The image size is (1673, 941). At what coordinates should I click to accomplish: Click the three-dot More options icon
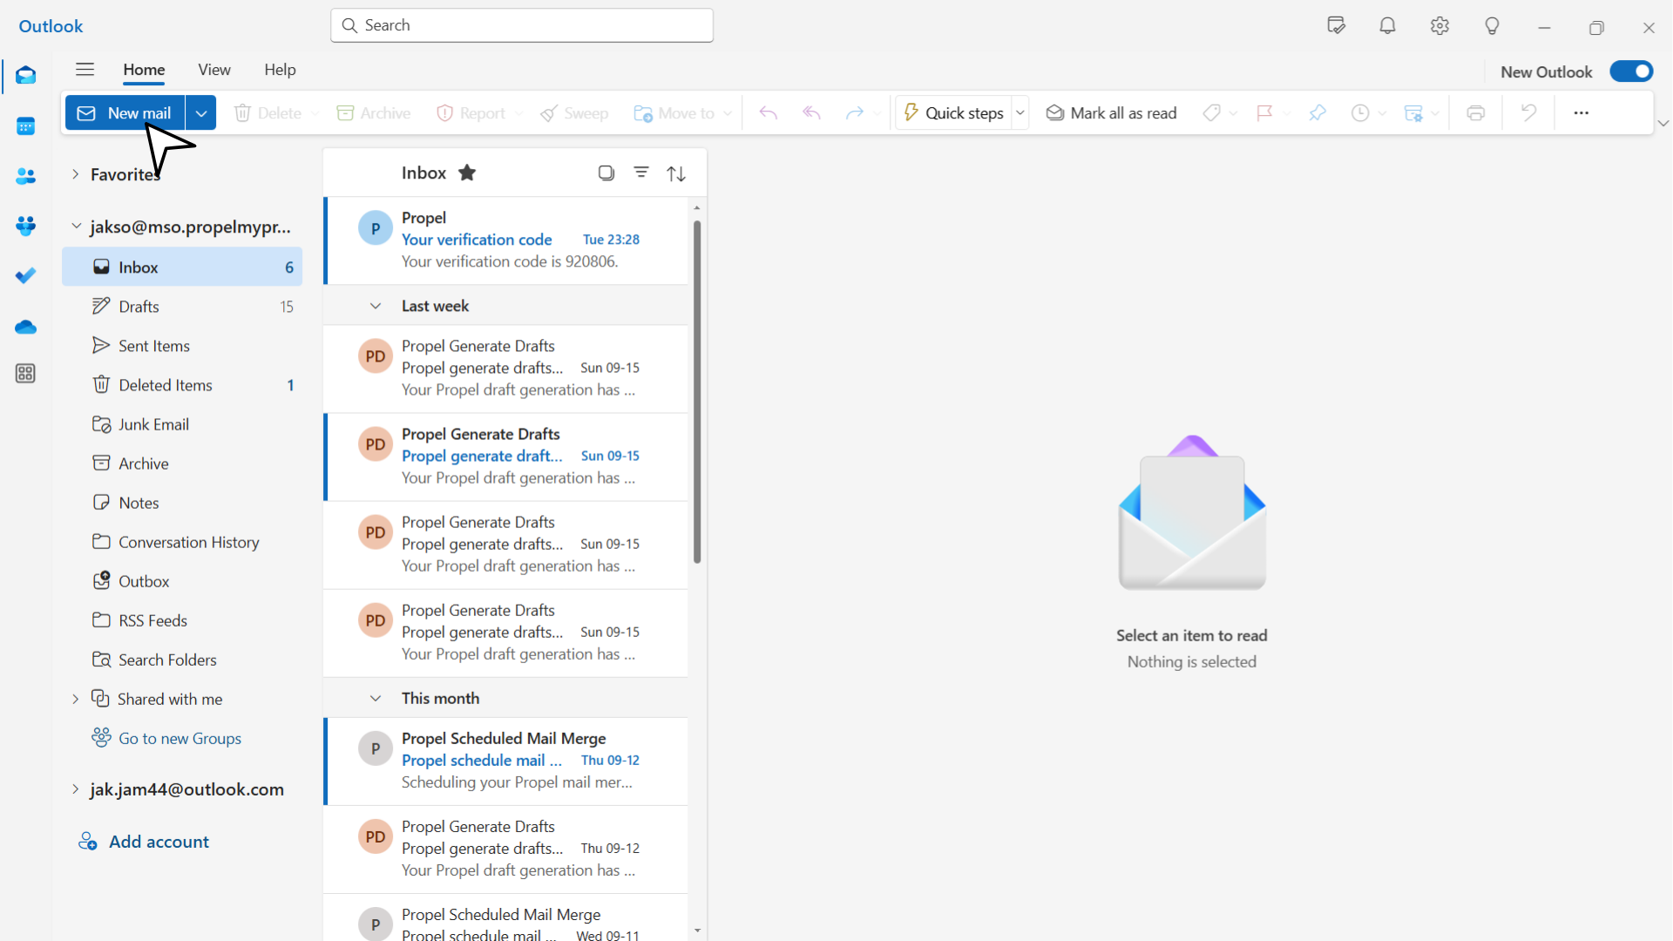click(x=1582, y=113)
